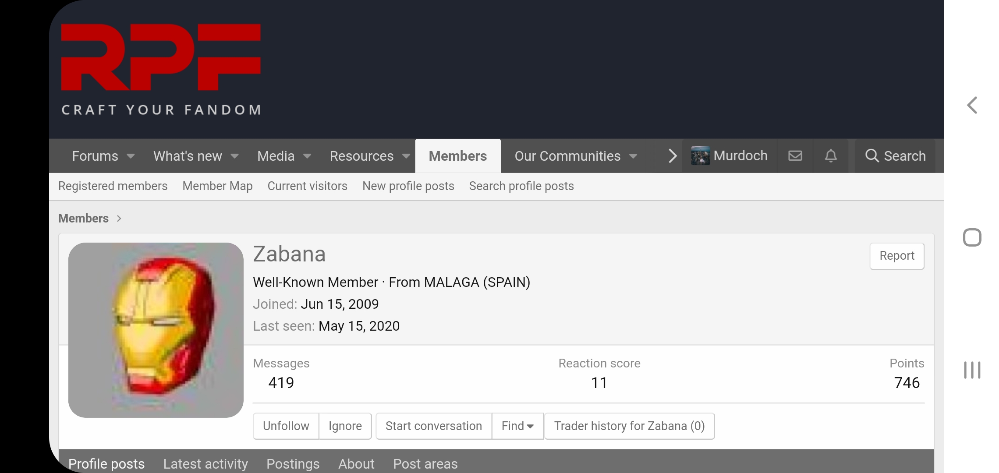Click the Members breadcrumb

pos(83,219)
